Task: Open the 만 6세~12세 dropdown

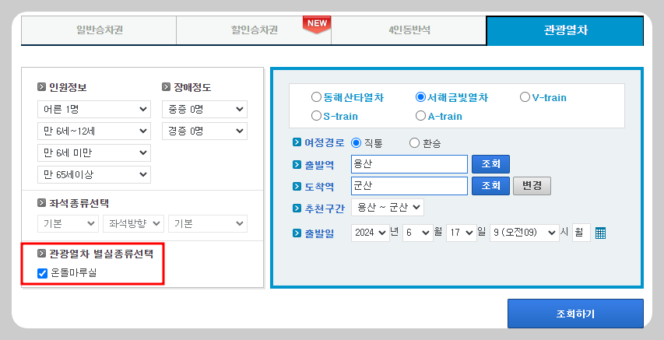Action: tap(94, 131)
